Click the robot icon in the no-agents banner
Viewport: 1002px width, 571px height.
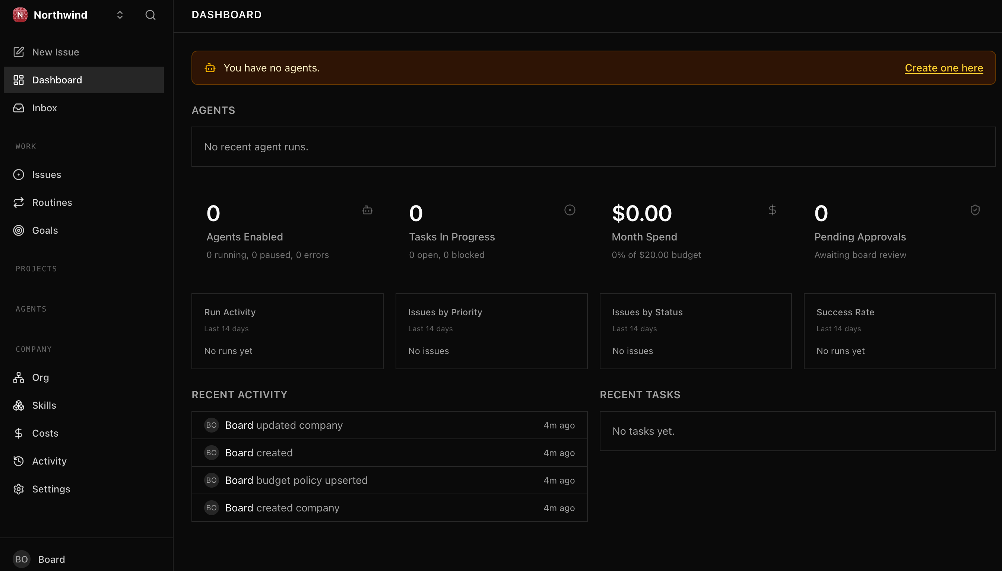click(x=210, y=68)
